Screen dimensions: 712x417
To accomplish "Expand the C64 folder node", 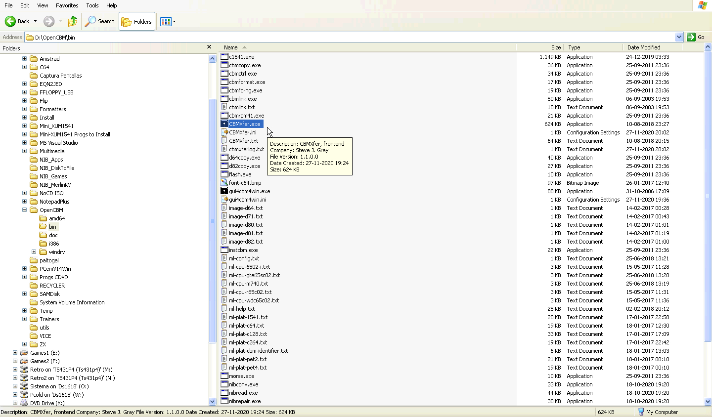I will 24,67.
